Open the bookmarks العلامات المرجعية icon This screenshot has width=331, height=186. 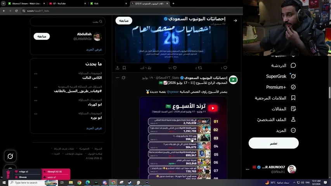(x=293, y=98)
